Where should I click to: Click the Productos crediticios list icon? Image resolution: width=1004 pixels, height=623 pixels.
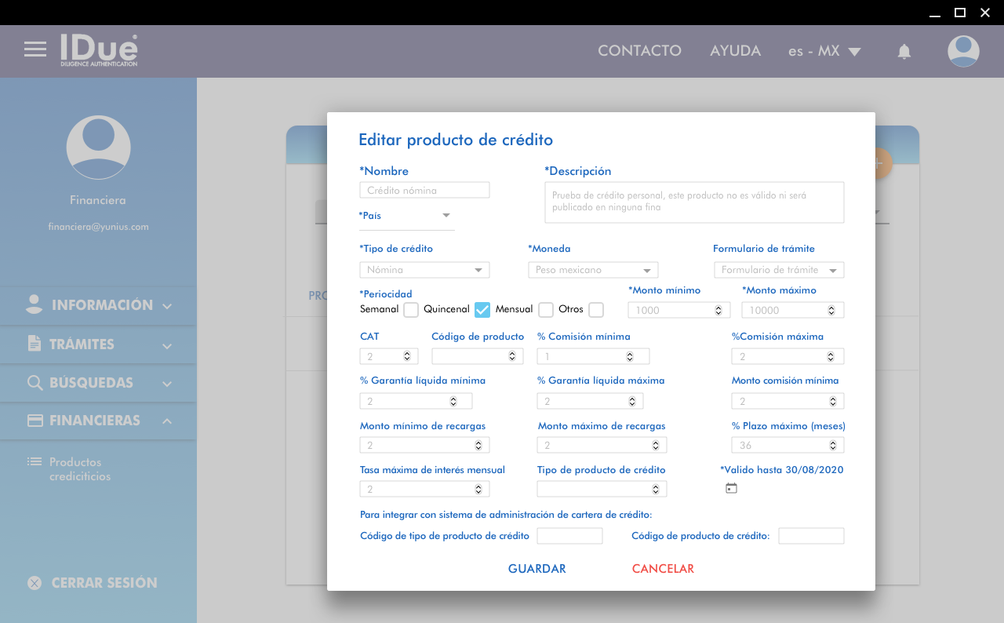pos(34,462)
